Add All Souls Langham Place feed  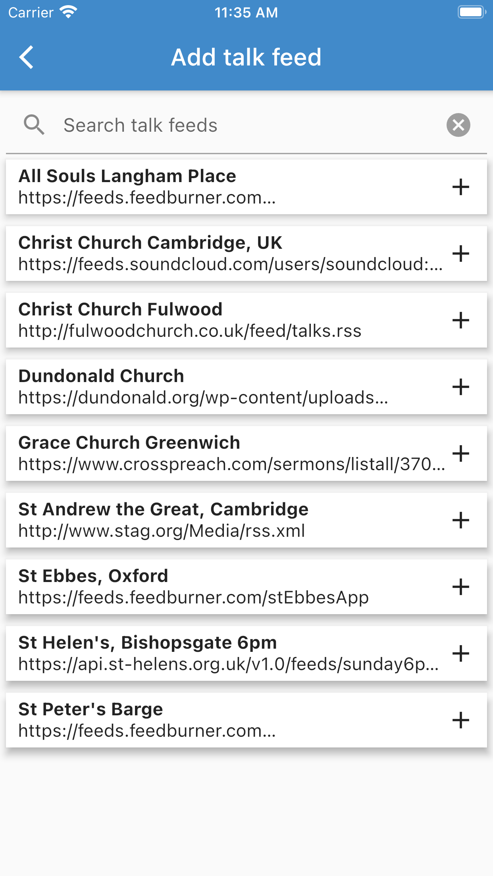(460, 187)
